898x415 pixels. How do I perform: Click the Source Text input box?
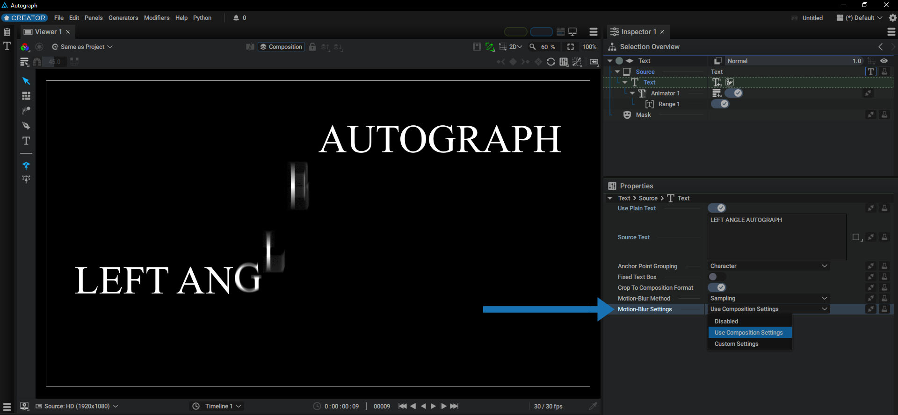click(x=777, y=237)
